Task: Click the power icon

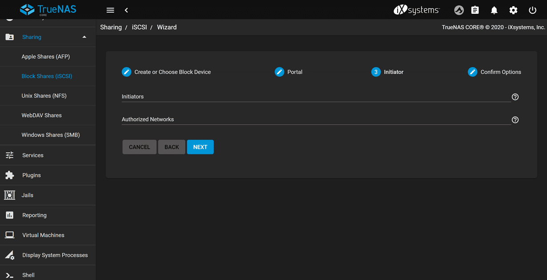Action: click(x=532, y=10)
